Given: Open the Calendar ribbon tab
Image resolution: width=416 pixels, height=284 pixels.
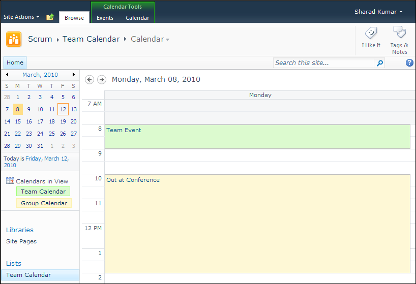Looking at the screenshot, I should pos(137,18).
